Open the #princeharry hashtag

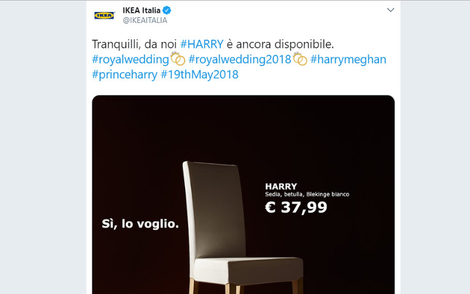click(x=125, y=74)
